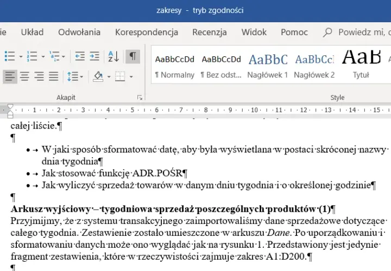Apply the Nagłówek 1 style
Viewport: 391px width, 271px height.
click(x=268, y=66)
